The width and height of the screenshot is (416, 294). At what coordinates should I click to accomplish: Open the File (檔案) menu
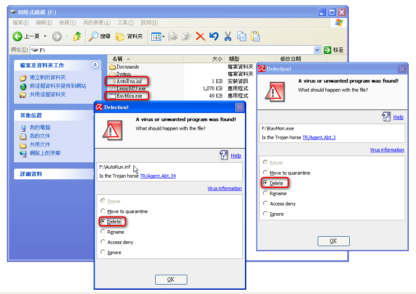tap(21, 23)
